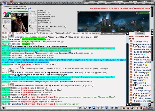The width and height of the screenshot is (155, 111).
Task: Click chat pane scroll-up arrow
Action: [x=127, y=34]
